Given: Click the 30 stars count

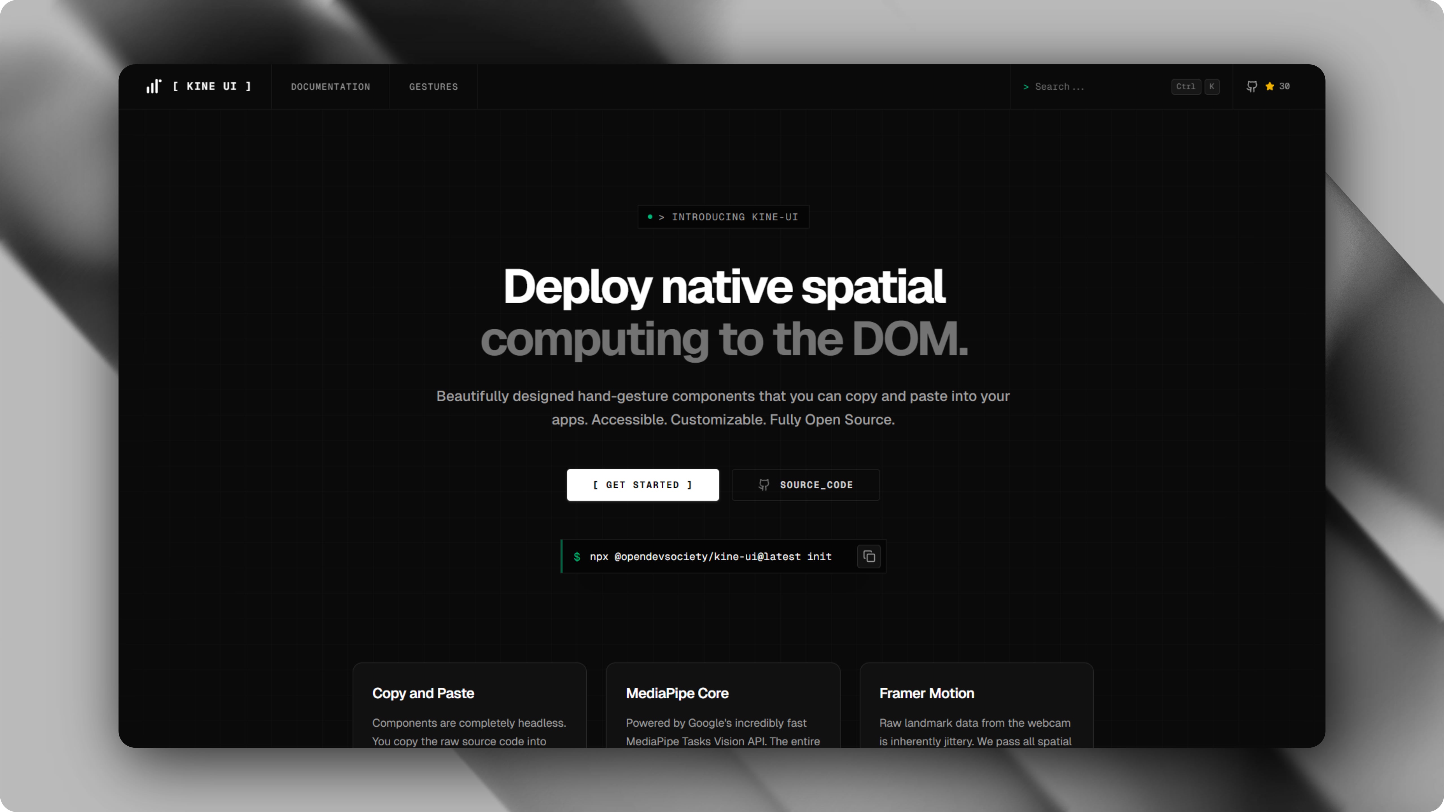Looking at the screenshot, I should click(1284, 86).
